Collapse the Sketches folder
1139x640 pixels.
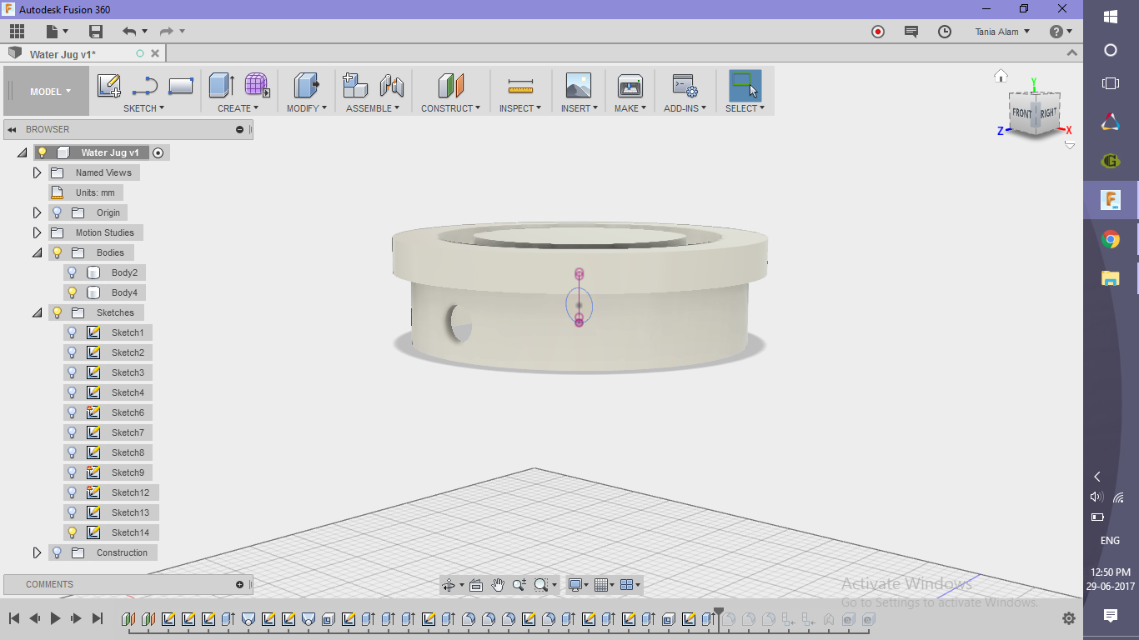37,312
